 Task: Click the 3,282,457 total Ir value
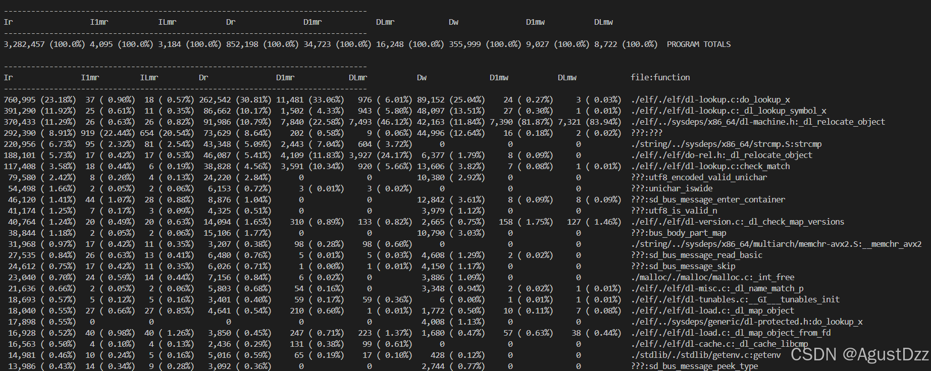point(24,44)
